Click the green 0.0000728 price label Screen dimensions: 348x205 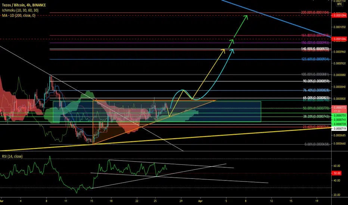point(339,124)
